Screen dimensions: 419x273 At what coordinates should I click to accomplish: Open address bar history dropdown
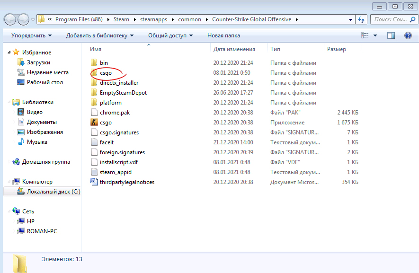(350, 20)
